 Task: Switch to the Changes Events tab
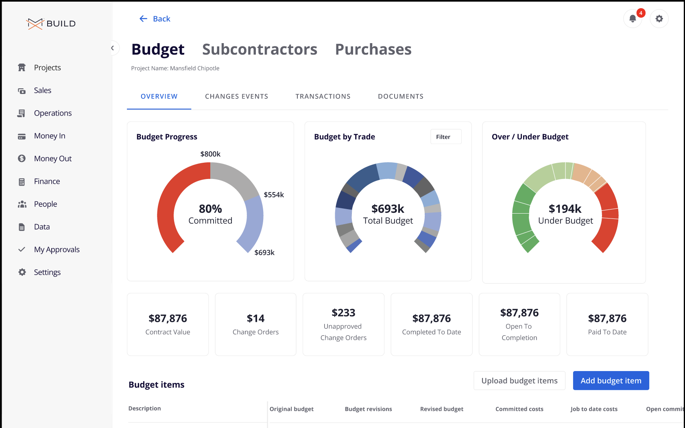(x=236, y=96)
